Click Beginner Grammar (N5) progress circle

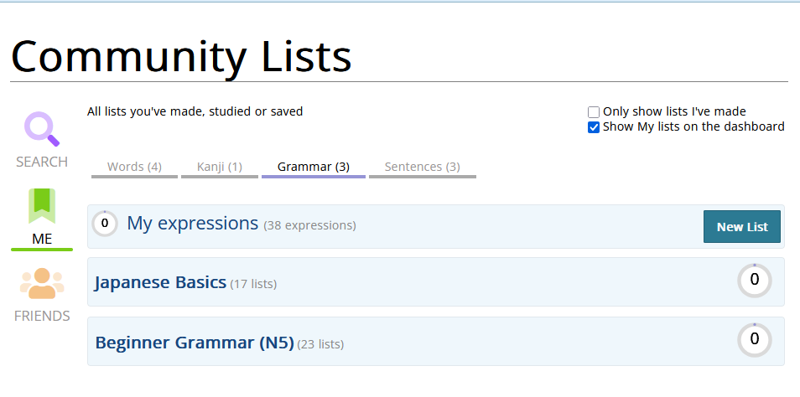point(754,340)
